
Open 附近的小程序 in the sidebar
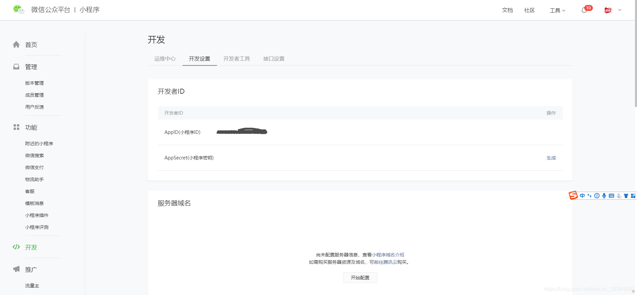(39, 144)
